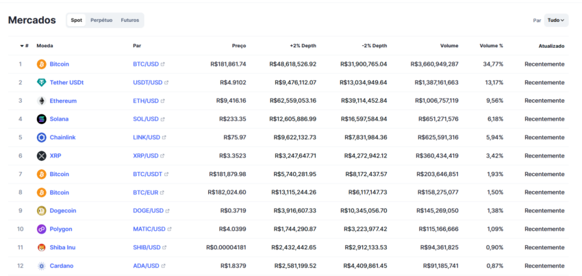Sort table by Volume column header
Screen dimensions: 582x276
tap(449, 46)
